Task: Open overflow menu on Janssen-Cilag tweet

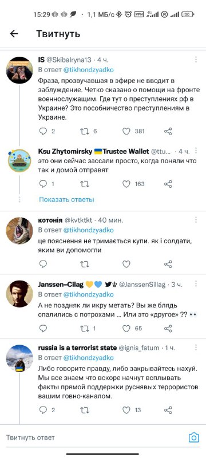Action: pos(196,284)
